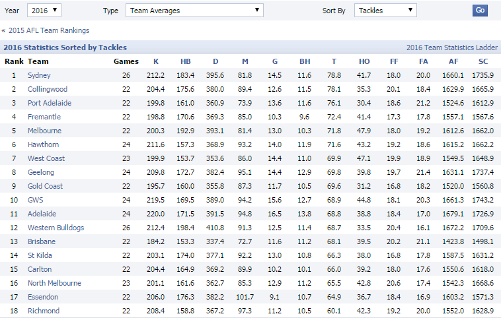
Task: Sort by the G column header
Action: pyautogui.click(x=275, y=61)
